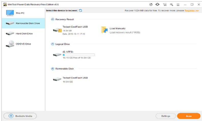Viewport: 202px width, 121px height.
Task: Click '14.15 GB free of 14.84 GB' text
Action: click(x=77, y=58)
